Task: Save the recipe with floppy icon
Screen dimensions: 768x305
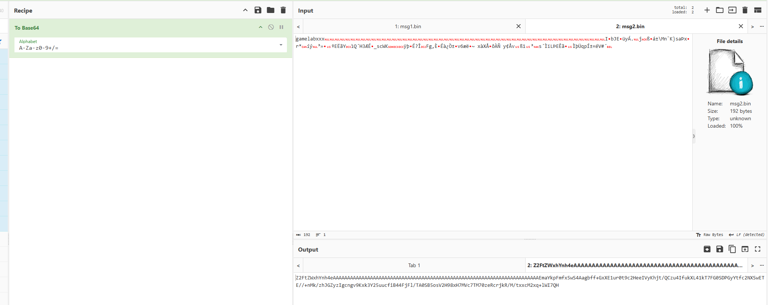Action: tap(258, 10)
